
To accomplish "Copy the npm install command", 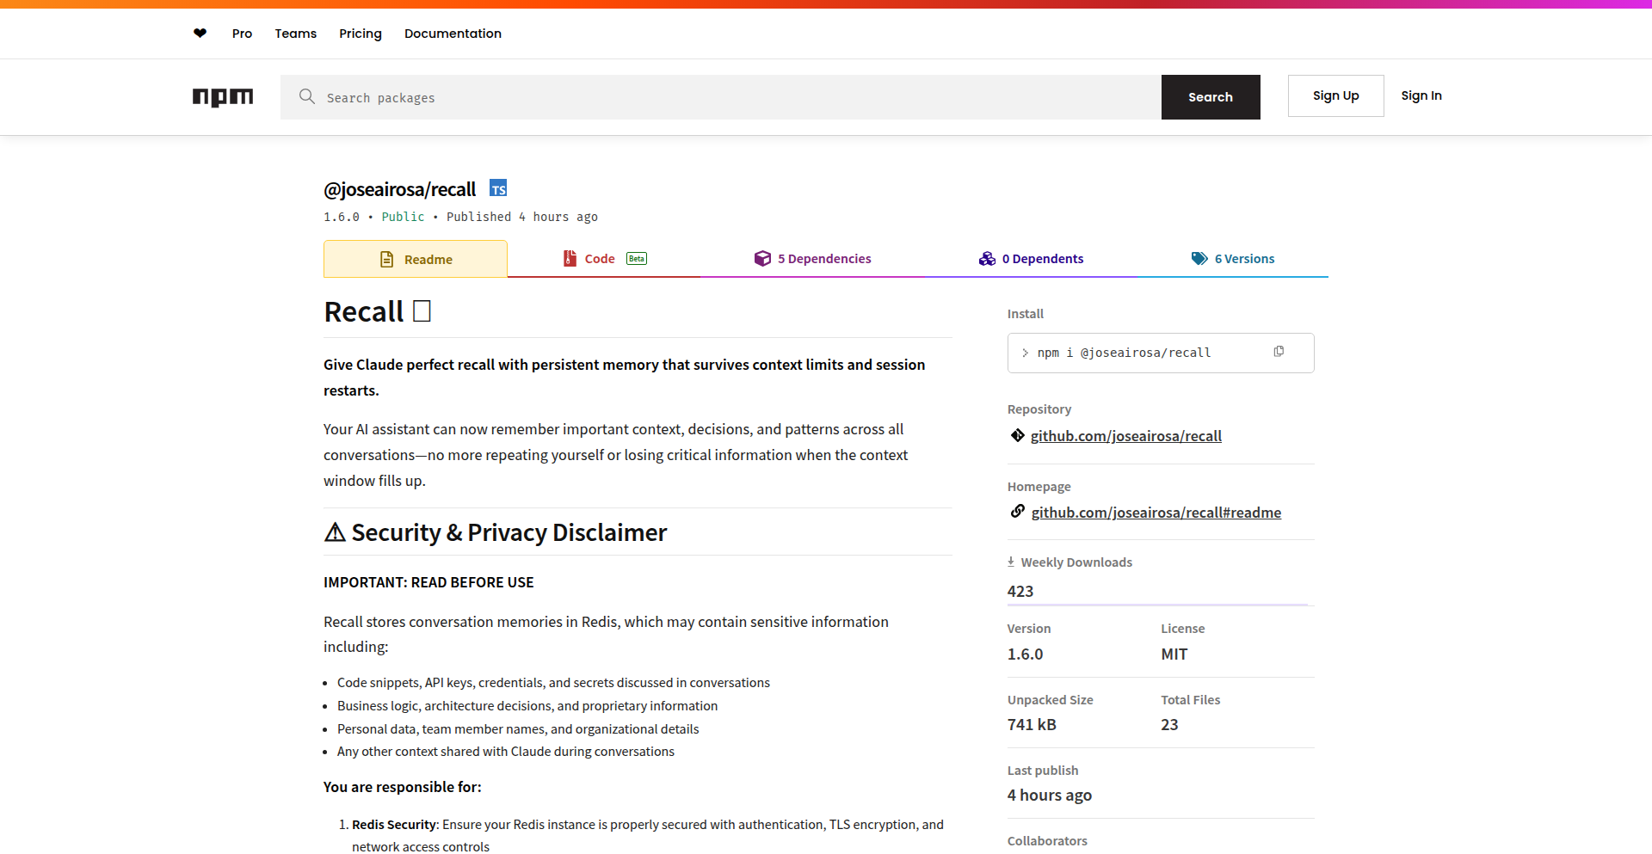I will click(1279, 352).
